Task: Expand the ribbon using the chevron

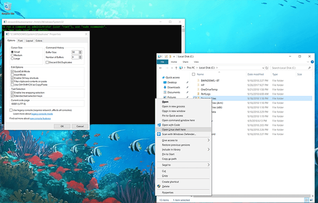Action: tap(308, 62)
